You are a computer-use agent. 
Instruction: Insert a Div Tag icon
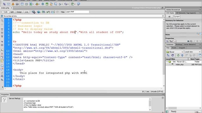point(27,4)
